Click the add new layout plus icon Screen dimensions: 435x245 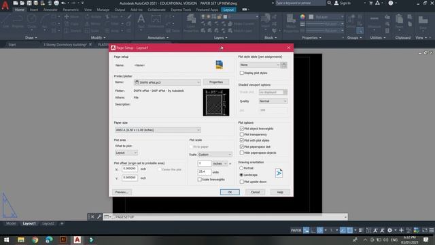tap(62, 223)
